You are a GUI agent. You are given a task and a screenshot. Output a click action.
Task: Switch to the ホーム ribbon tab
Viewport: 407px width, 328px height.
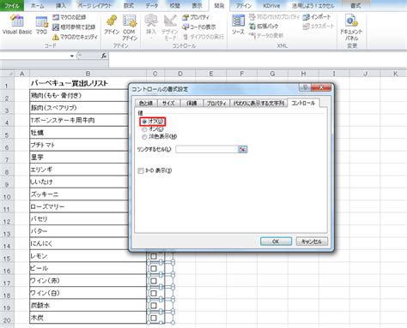coord(37,5)
